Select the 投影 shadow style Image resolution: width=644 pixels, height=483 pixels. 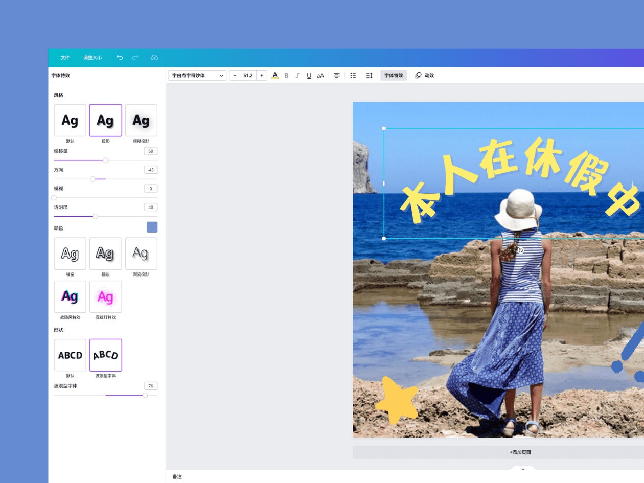click(x=106, y=121)
